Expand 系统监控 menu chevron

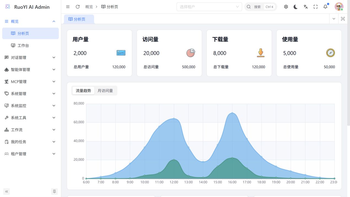(54, 106)
